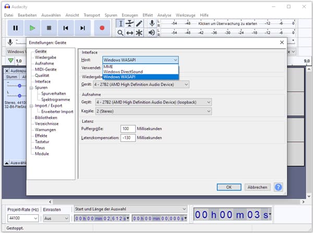Viewport: 313px width, 233px height.
Task: Choose Windows DirectSound from the Host list
Action: point(140,72)
